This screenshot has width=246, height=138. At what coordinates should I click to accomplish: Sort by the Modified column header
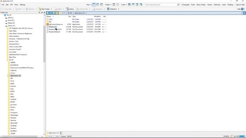(x=97, y=16)
